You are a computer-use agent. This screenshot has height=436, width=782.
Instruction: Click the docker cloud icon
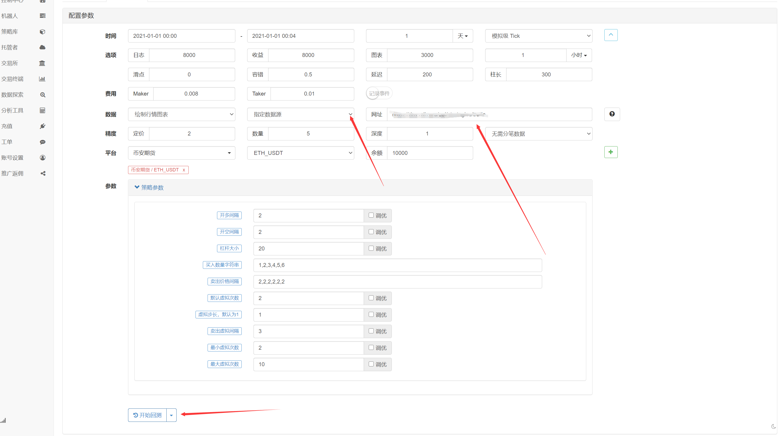43,47
